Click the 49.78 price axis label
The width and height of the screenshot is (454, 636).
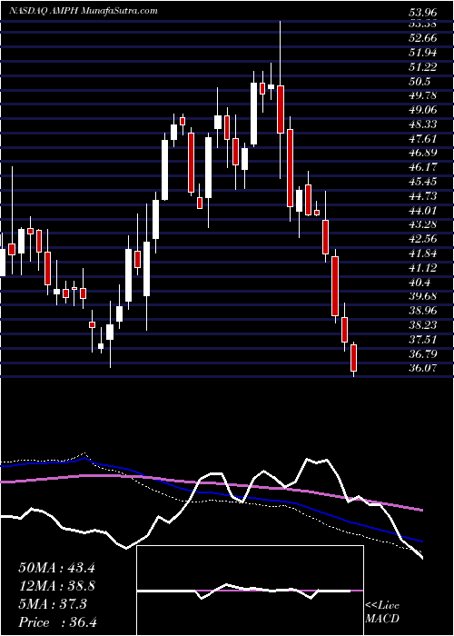pyautogui.click(x=423, y=95)
